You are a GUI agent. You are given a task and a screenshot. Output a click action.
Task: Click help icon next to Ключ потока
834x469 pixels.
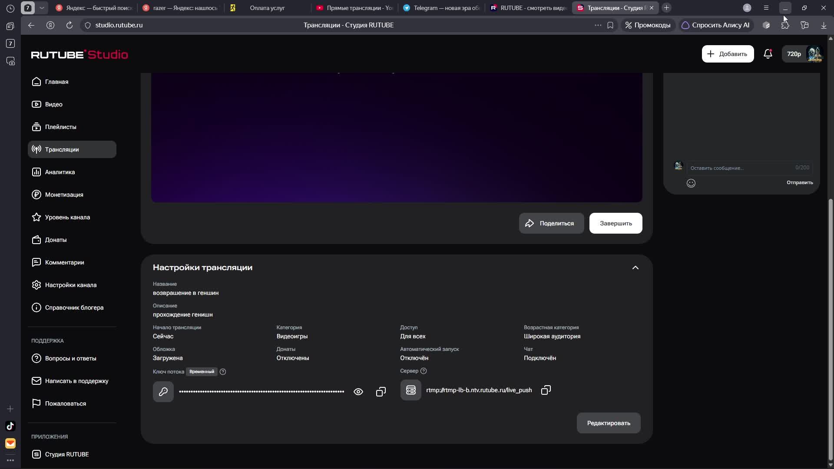click(x=223, y=372)
